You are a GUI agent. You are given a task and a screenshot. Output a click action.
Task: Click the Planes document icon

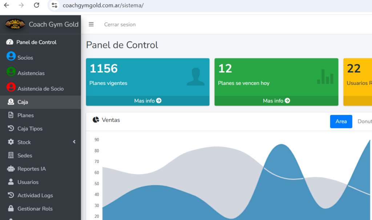pyautogui.click(x=11, y=115)
